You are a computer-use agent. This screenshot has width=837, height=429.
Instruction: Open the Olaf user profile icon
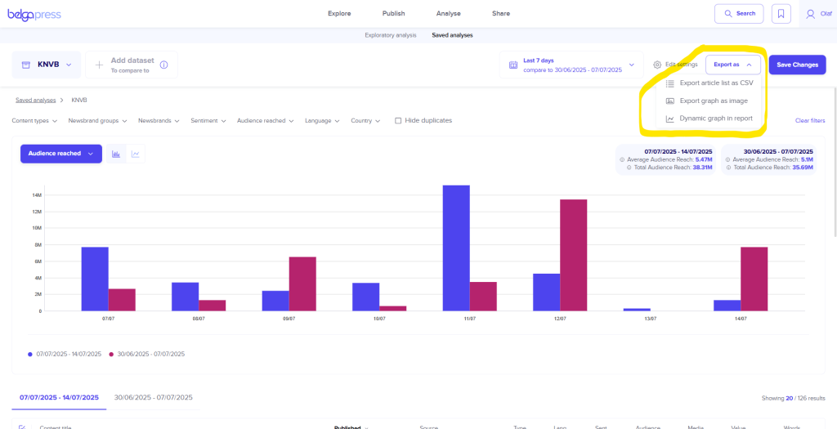click(810, 14)
